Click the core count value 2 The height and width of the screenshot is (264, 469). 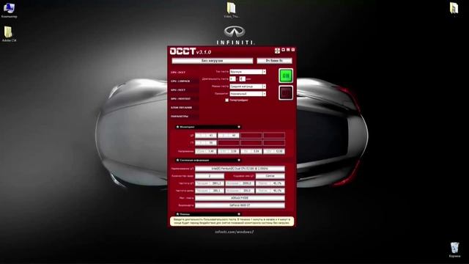210,176
